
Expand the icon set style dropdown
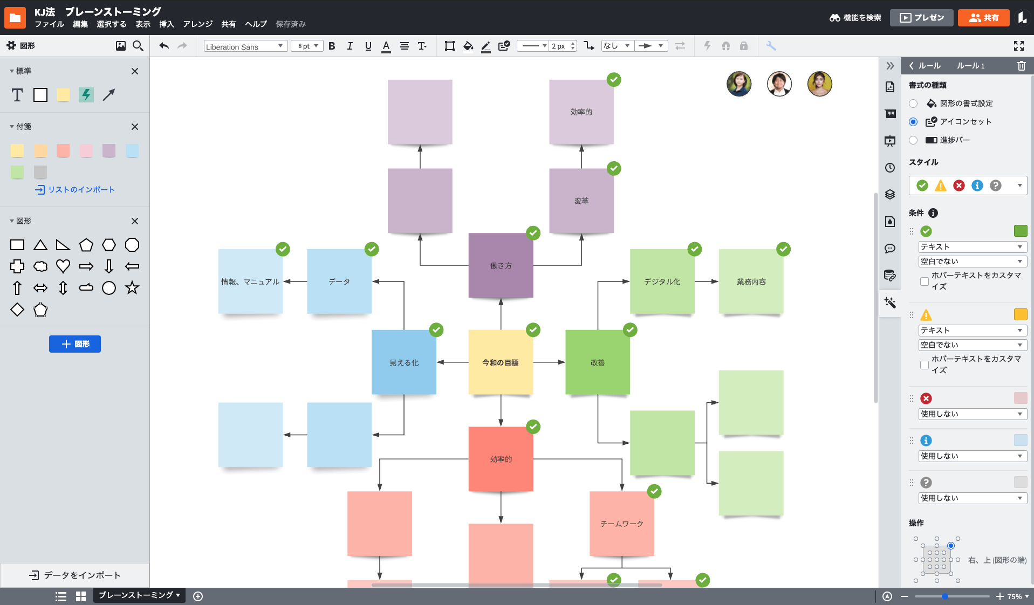[1019, 185]
